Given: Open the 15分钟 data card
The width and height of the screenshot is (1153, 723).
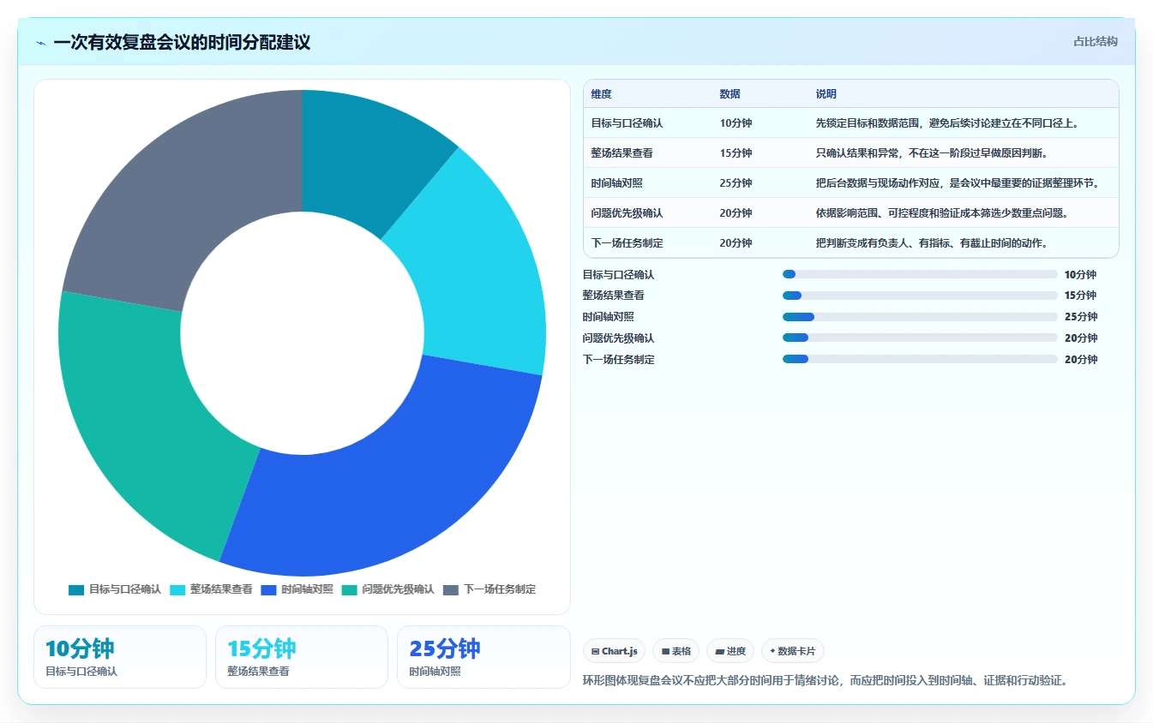Looking at the screenshot, I should click(302, 657).
